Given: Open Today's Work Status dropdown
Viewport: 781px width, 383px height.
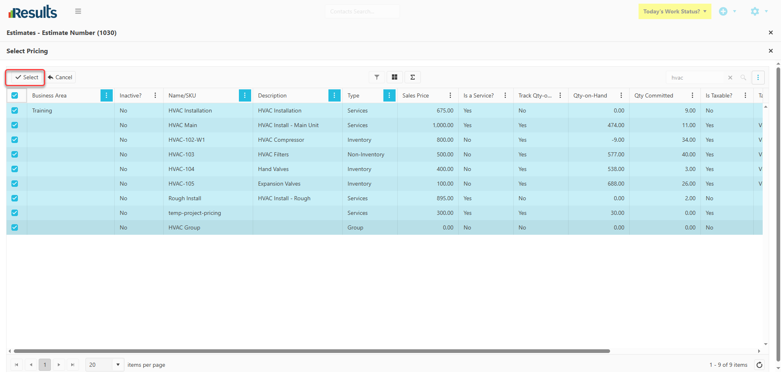Looking at the screenshot, I should click(x=675, y=11).
